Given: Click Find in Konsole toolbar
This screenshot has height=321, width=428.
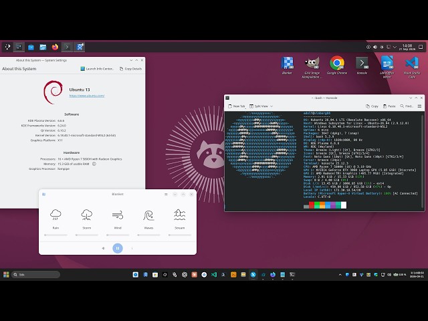Looking at the screenshot, I should click(x=407, y=106).
